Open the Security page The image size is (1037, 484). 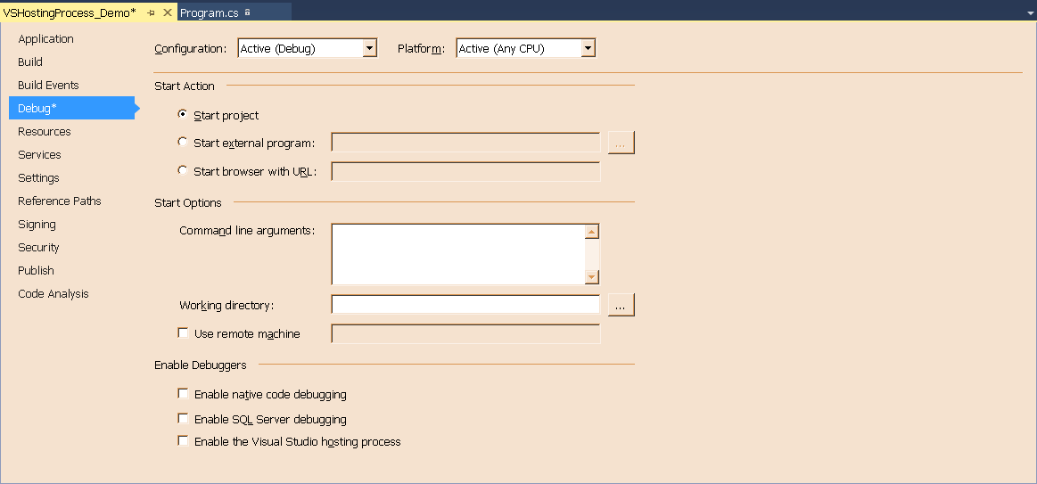pyautogui.click(x=38, y=247)
